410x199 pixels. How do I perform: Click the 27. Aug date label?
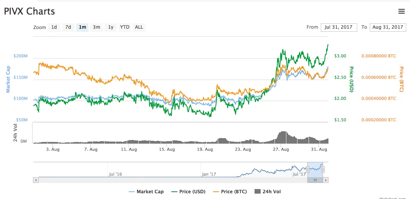pyautogui.click(x=281, y=150)
